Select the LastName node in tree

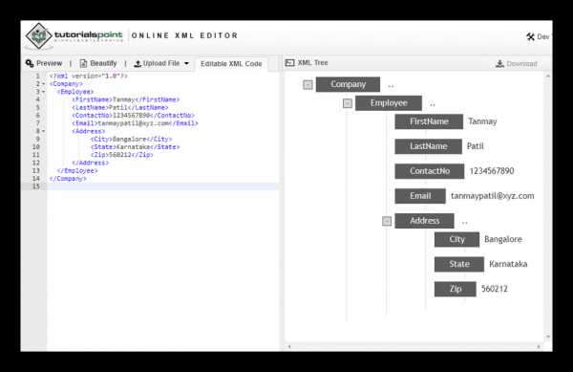pyautogui.click(x=428, y=146)
